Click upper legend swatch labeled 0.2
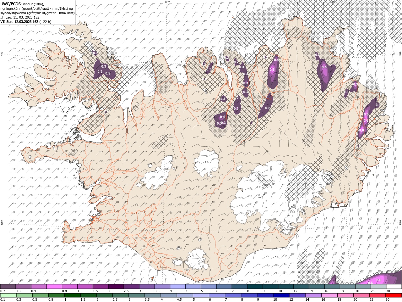The image size is (402, 302). point(8,287)
